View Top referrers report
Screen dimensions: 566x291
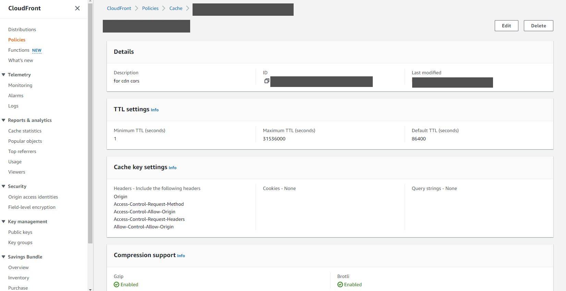(22, 151)
